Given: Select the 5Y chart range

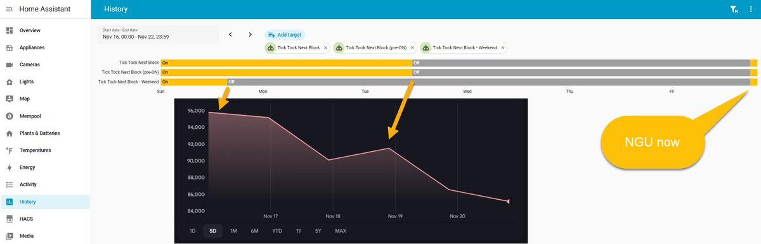Looking at the screenshot, I should pos(318,231).
